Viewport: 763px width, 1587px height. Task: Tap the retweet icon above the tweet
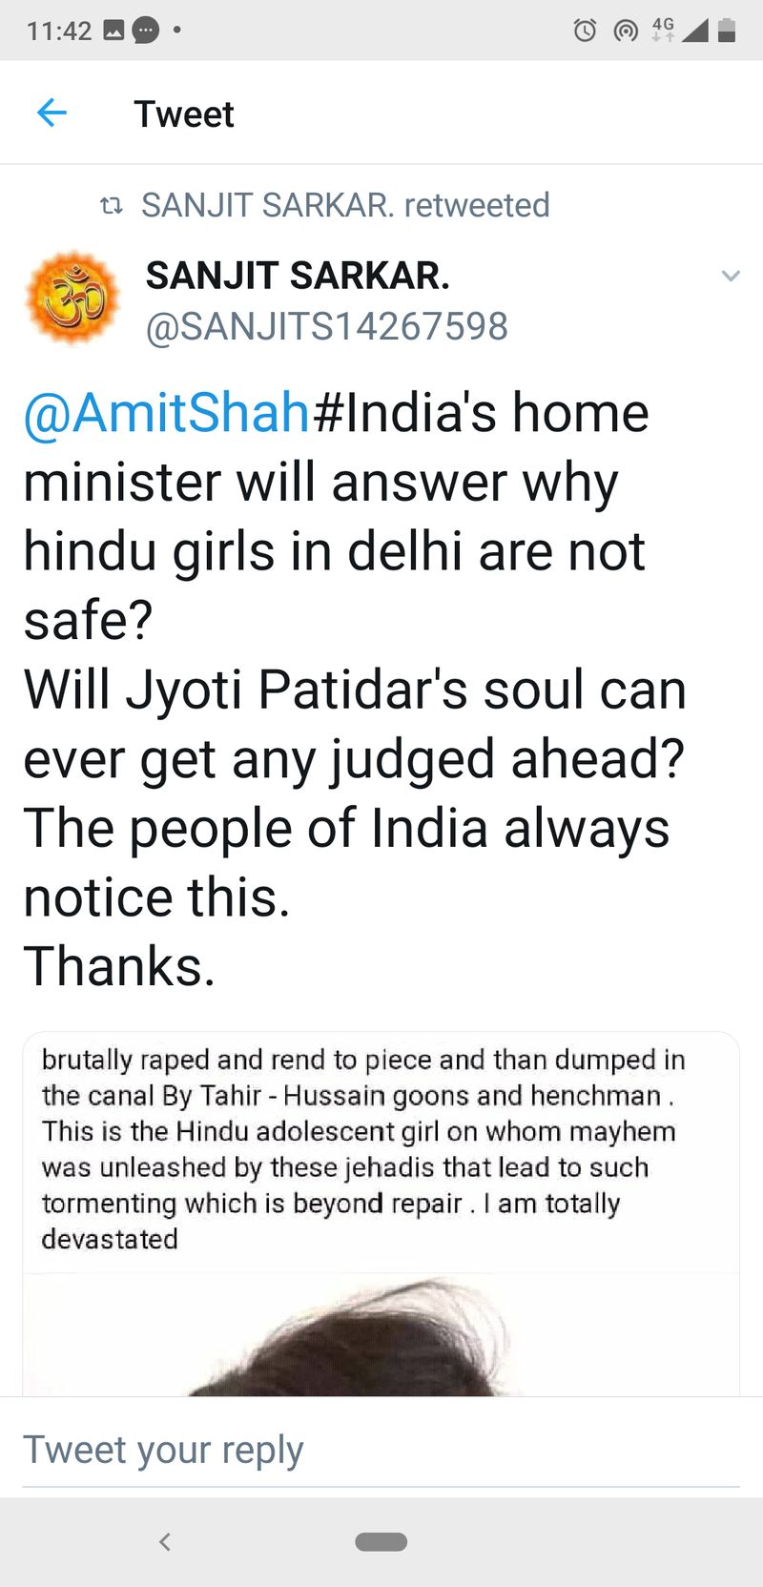tap(112, 205)
